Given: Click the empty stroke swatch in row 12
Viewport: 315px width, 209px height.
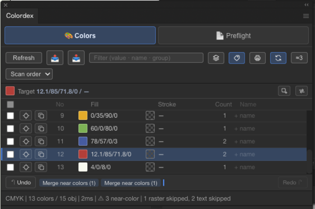Looking at the screenshot, I should (x=150, y=154).
